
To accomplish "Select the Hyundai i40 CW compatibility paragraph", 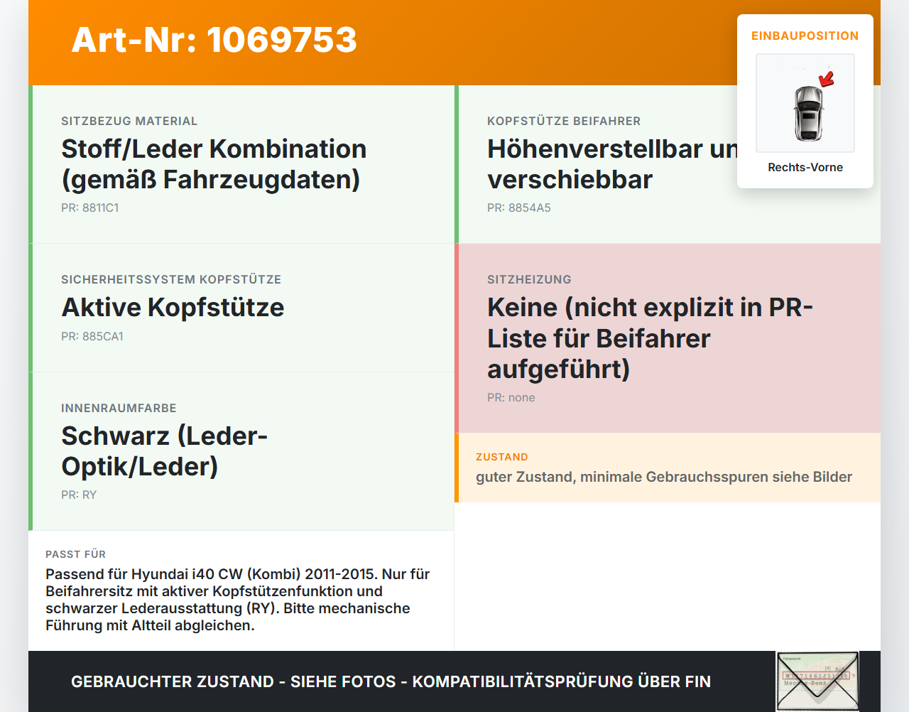I will [238, 600].
